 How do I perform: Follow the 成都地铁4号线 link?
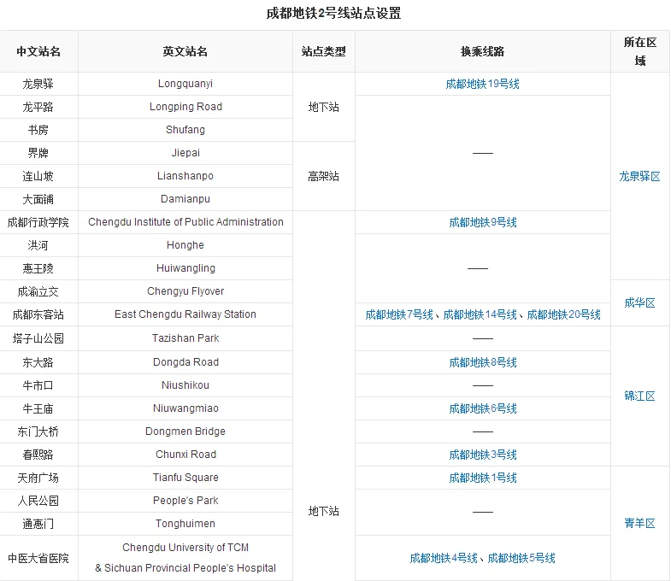pos(444,558)
